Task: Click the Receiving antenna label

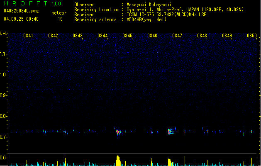Action: (x=95, y=20)
